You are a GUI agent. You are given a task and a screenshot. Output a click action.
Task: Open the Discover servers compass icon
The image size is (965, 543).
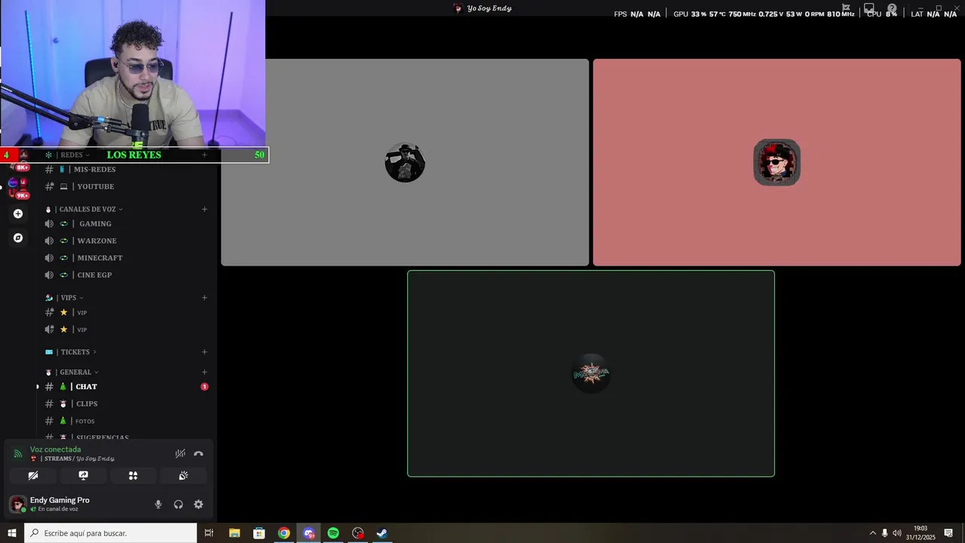tap(18, 238)
